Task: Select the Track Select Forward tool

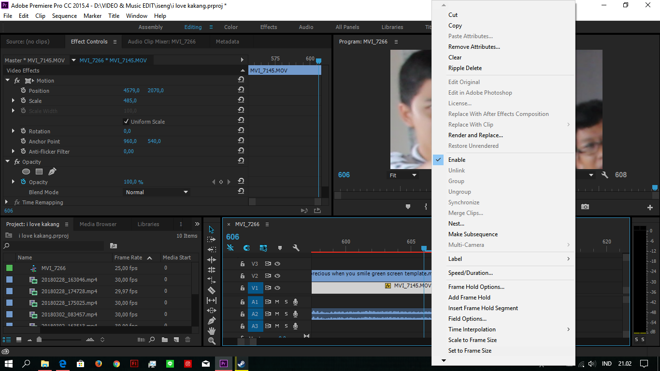Action: (x=211, y=240)
